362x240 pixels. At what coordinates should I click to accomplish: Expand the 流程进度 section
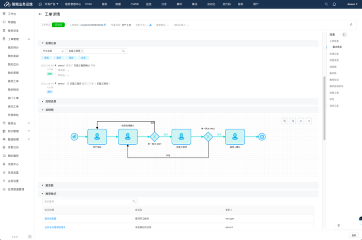pyautogui.click(x=51, y=101)
